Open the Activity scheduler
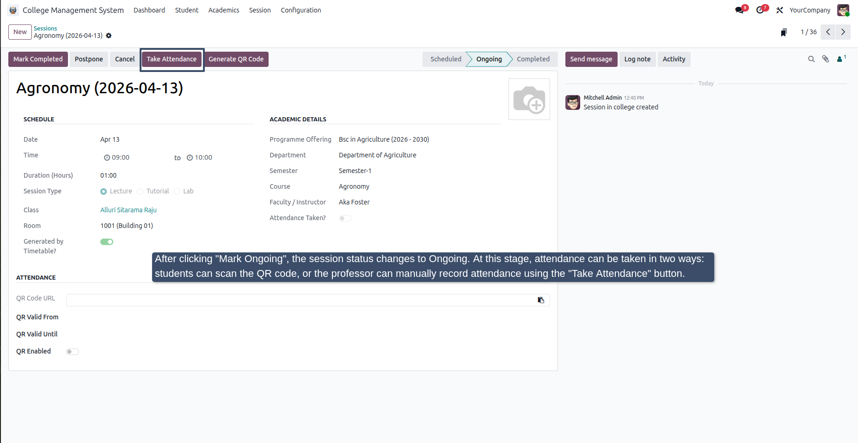 tap(674, 59)
